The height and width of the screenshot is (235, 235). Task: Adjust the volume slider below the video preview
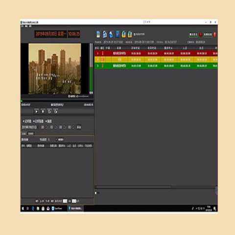pyautogui.click(x=83, y=96)
